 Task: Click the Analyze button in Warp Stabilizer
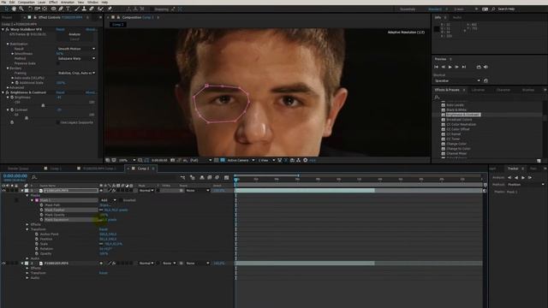[x=74, y=34]
